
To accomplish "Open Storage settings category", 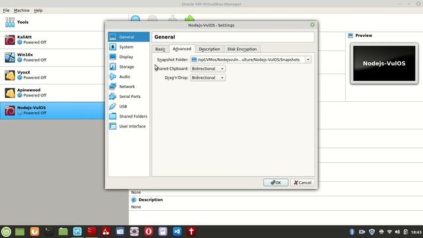I will coord(129,67).
